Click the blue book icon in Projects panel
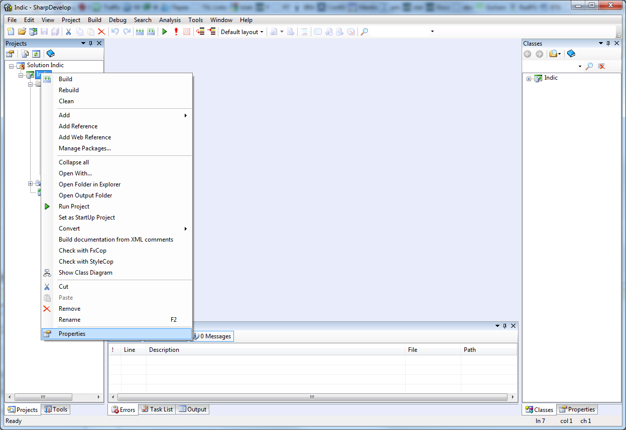626x430 pixels. pyautogui.click(x=51, y=54)
